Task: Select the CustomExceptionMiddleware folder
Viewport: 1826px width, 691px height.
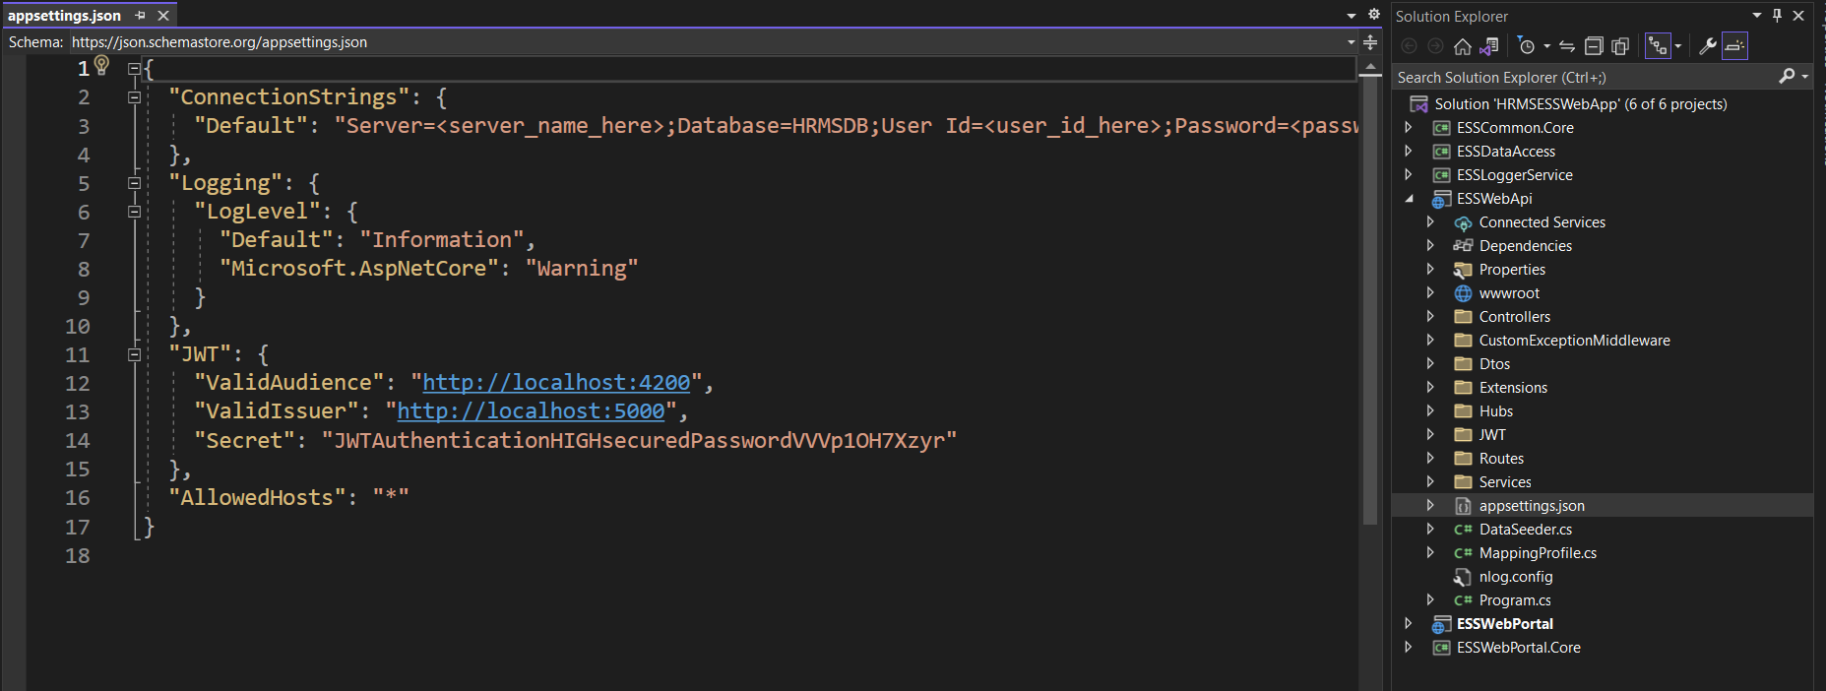Action: coord(1574,341)
